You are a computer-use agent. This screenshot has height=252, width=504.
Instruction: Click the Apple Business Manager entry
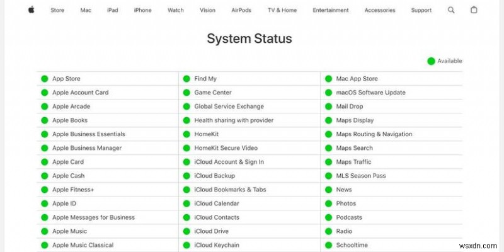(87, 148)
